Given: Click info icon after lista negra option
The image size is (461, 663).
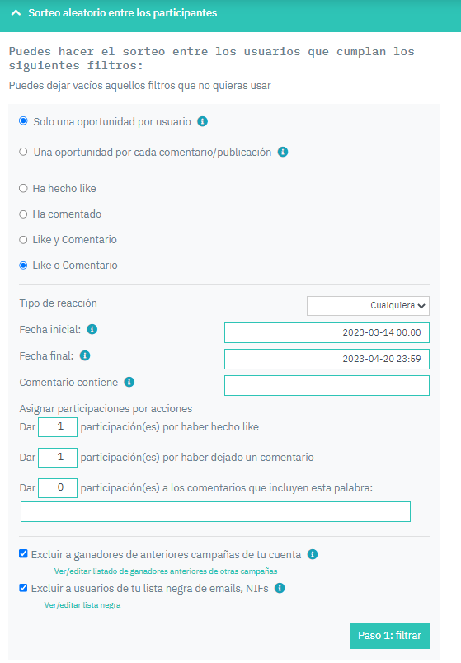Looking at the screenshot, I should point(280,588).
